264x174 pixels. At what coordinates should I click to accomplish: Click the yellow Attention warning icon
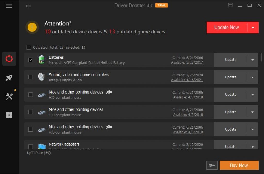pyautogui.click(x=32, y=27)
